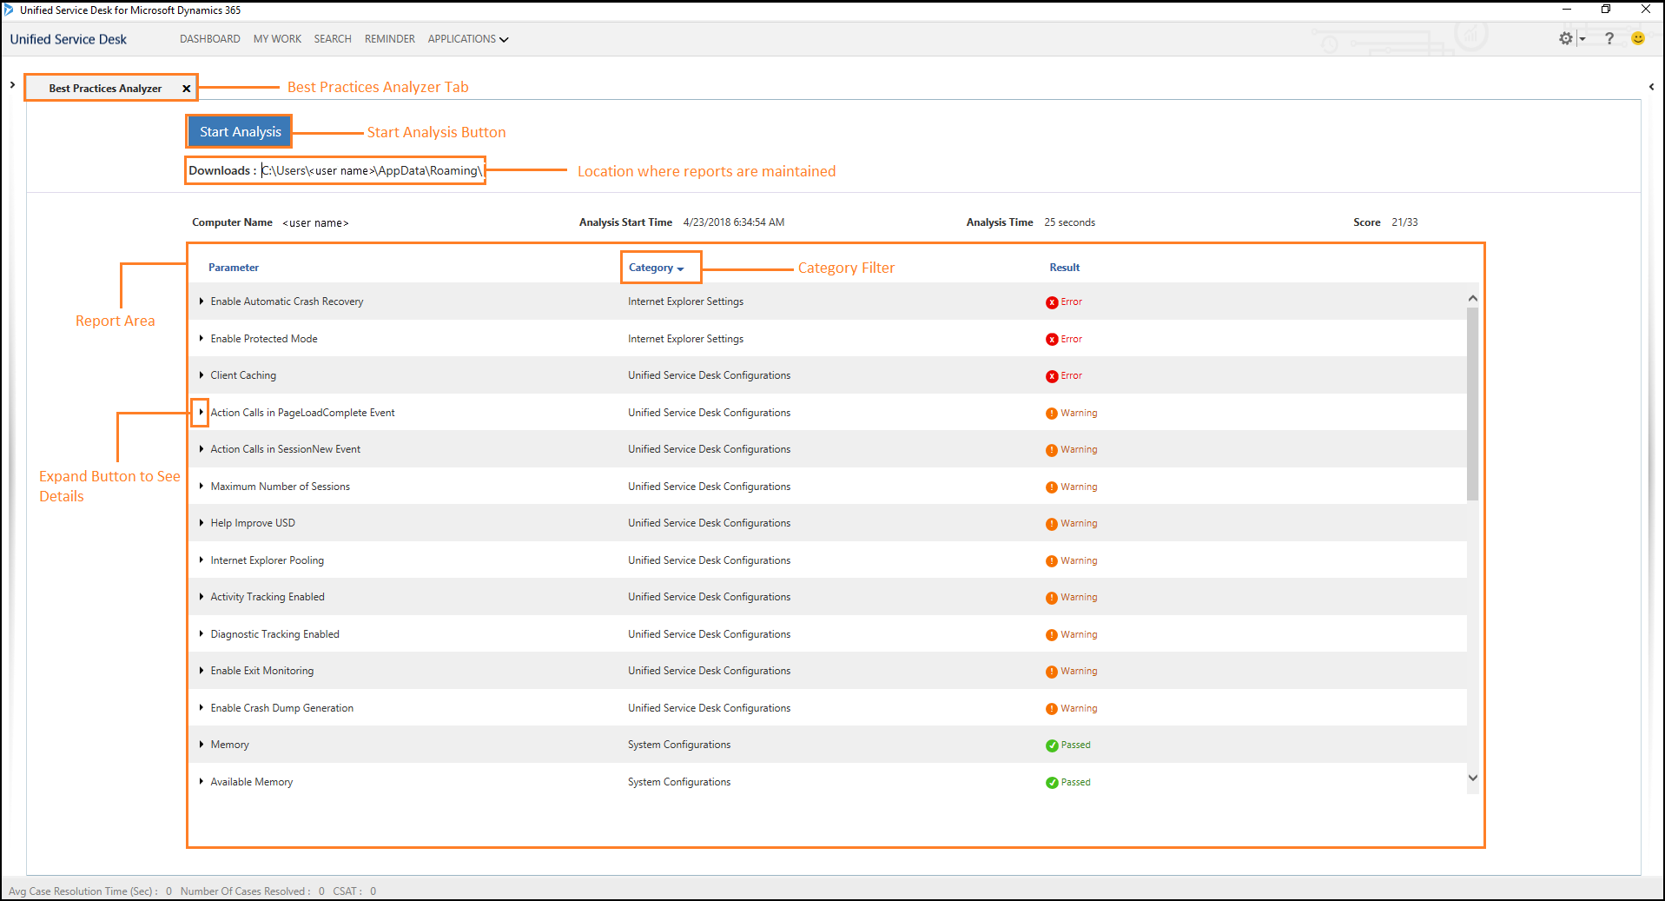Expand Internet Explorer Pooling details
Viewport: 1665px width, 901px height.
click(x=202, y=560)
